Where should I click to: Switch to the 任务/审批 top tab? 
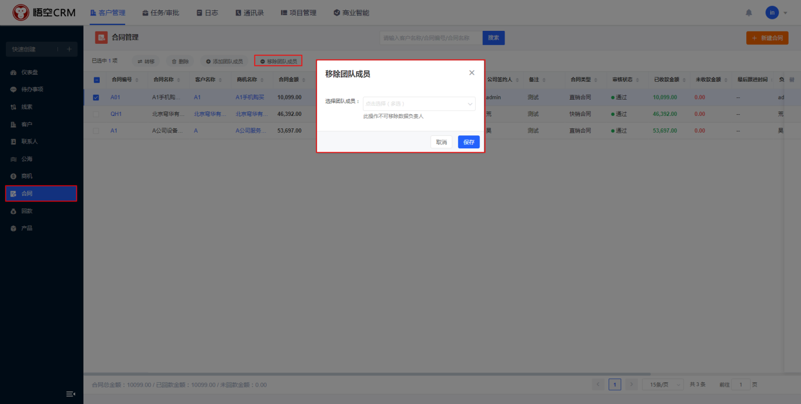[160, 12]
